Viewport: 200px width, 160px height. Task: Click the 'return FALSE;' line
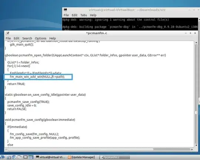(17, 109)
